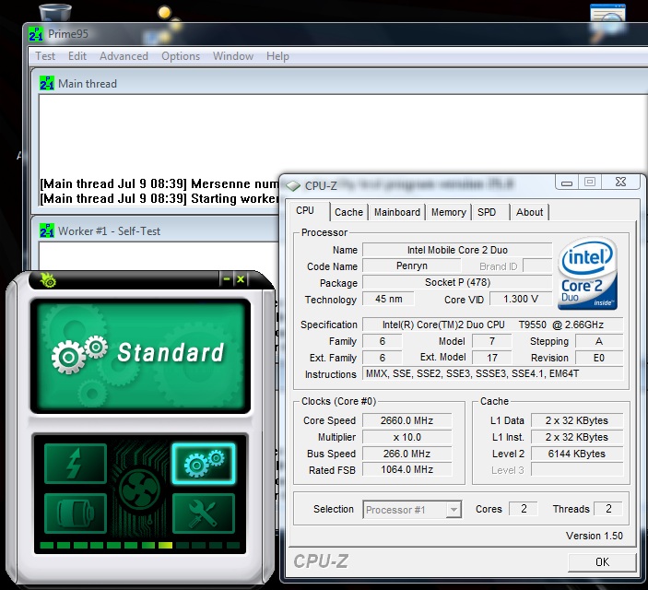Open the Test menu in Prime95
This screenshot has height=590, width=648.
[45, 56]
